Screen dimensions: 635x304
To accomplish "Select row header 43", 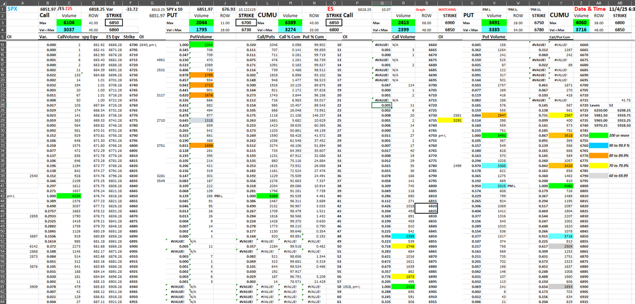I will (x=3, y=195).
